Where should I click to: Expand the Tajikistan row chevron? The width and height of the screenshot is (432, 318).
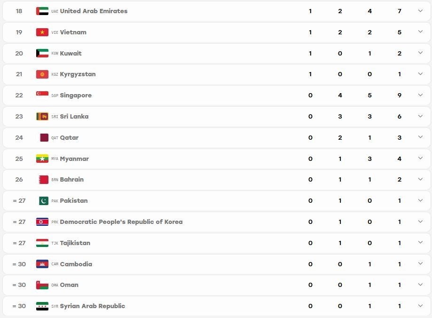point(420,242)
